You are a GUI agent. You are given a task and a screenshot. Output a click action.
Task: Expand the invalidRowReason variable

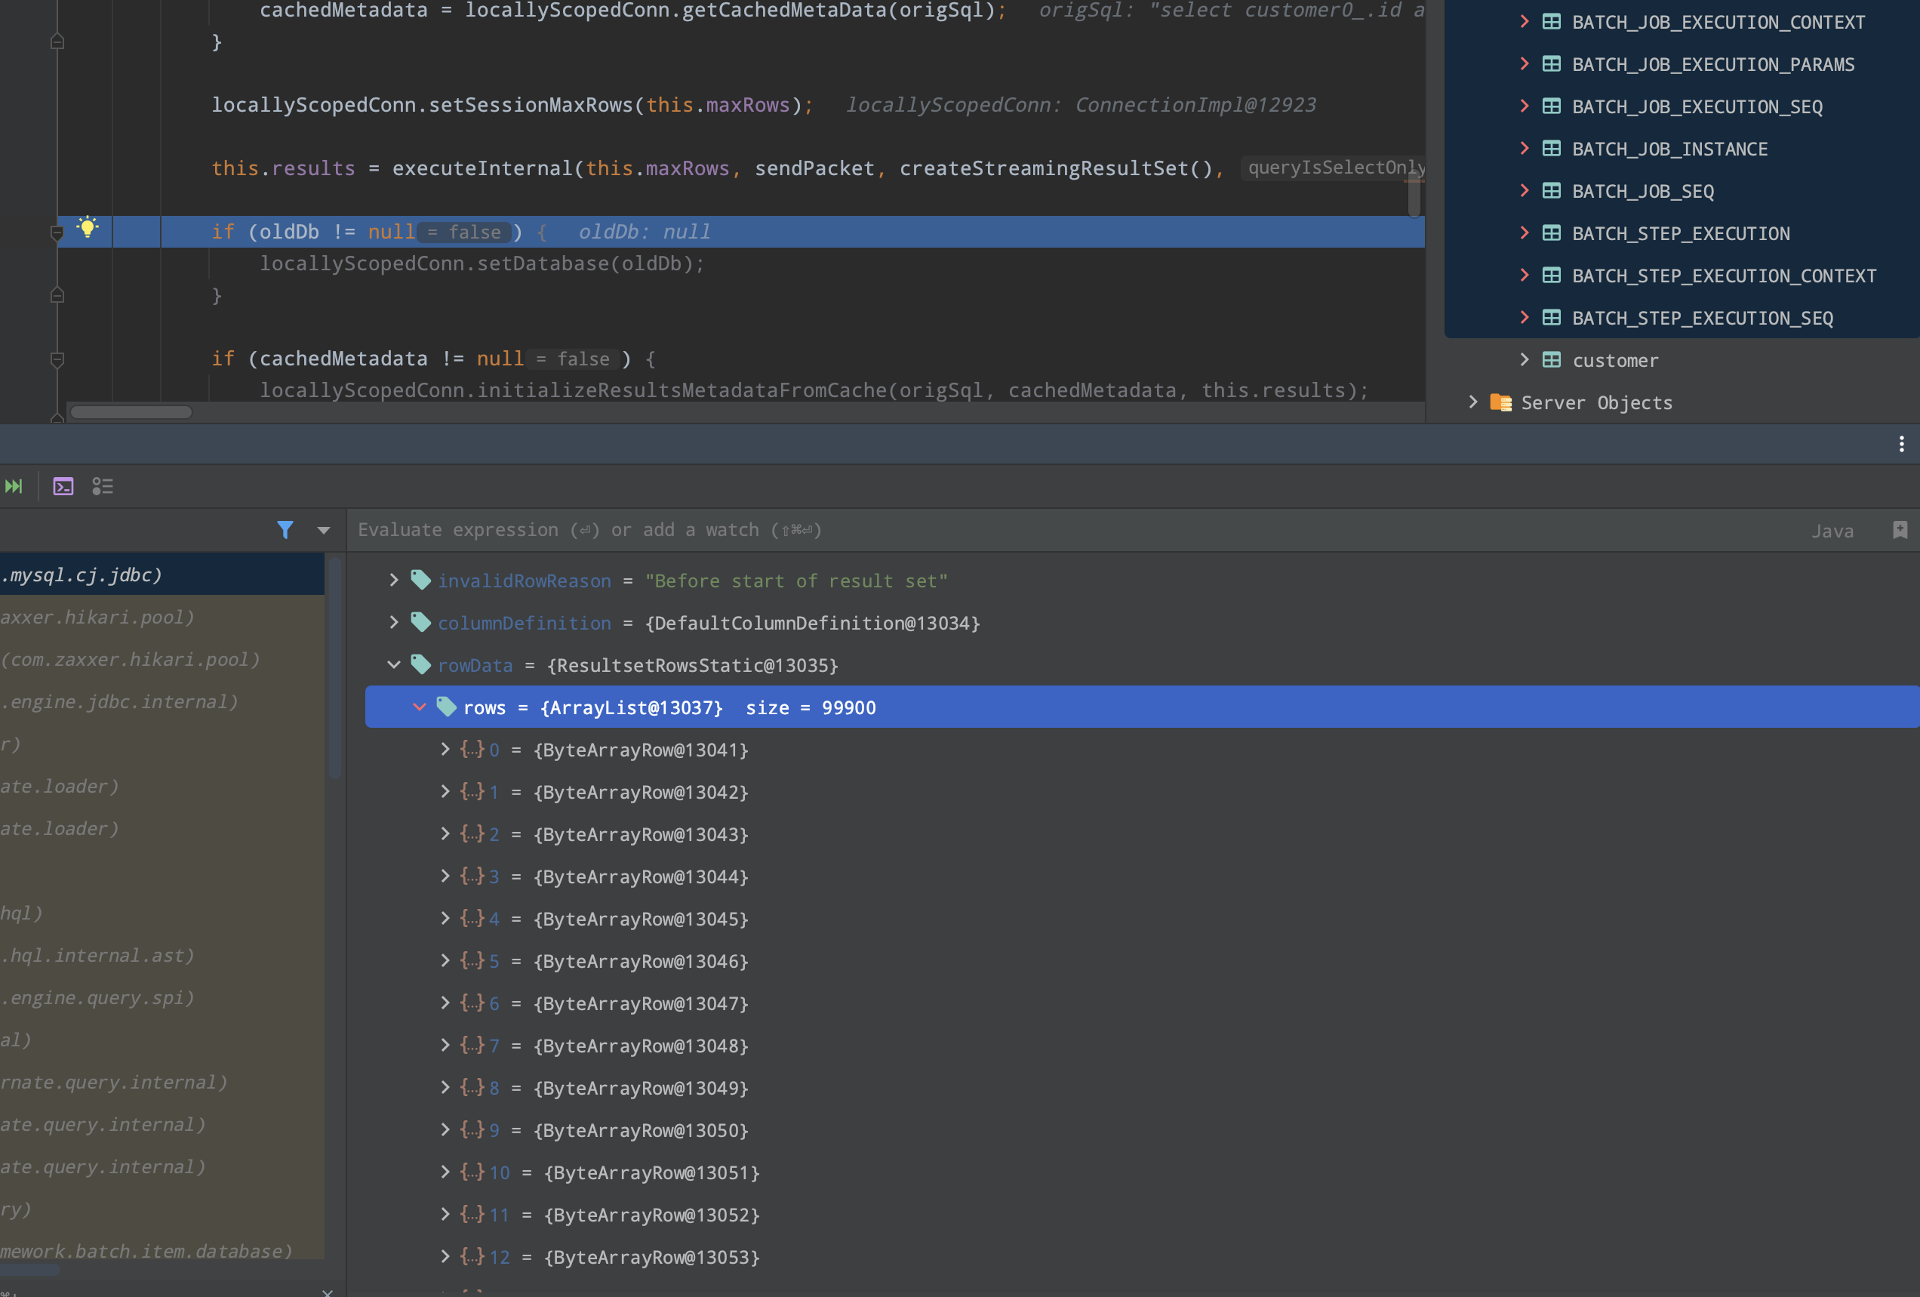[x=394, y=581]
